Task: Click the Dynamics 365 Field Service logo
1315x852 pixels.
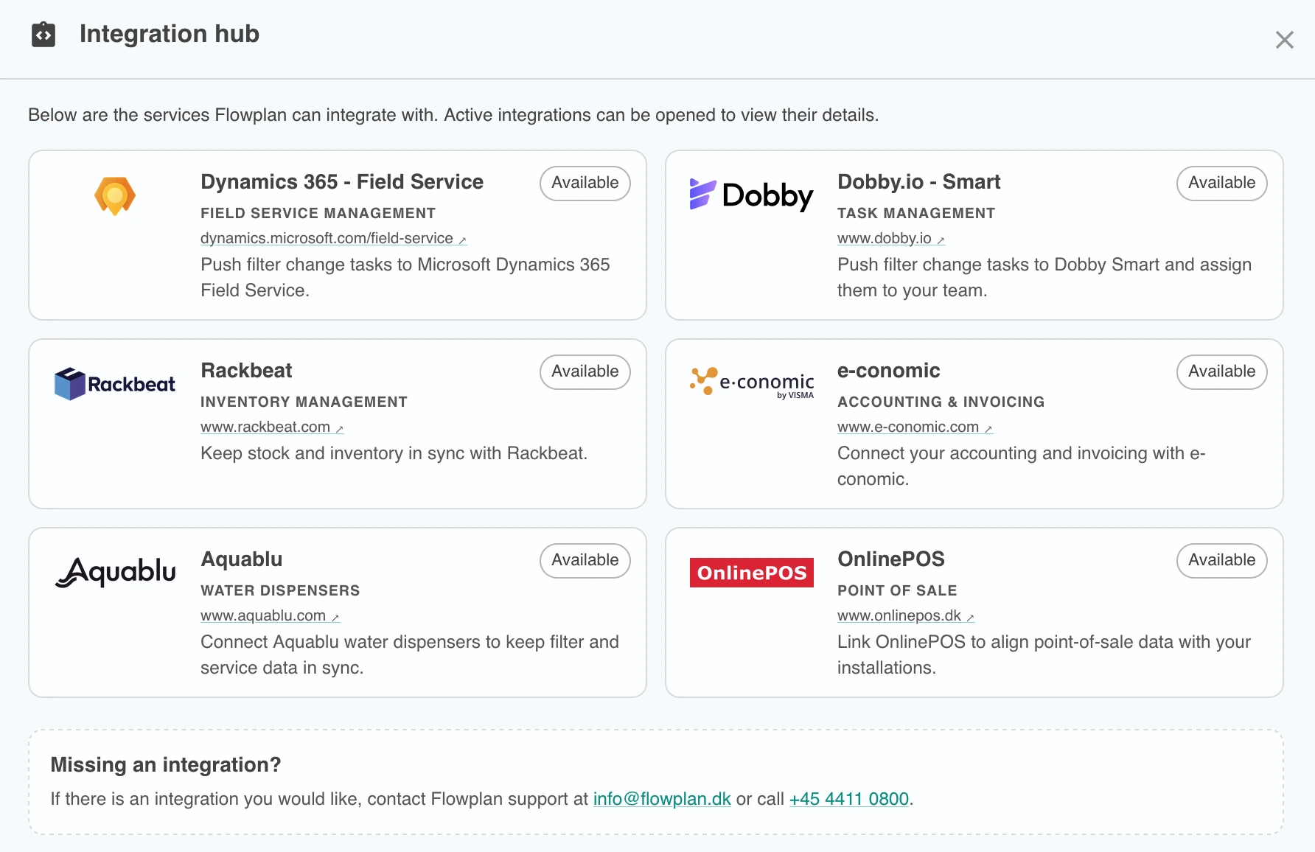Action: pos(115,196)
